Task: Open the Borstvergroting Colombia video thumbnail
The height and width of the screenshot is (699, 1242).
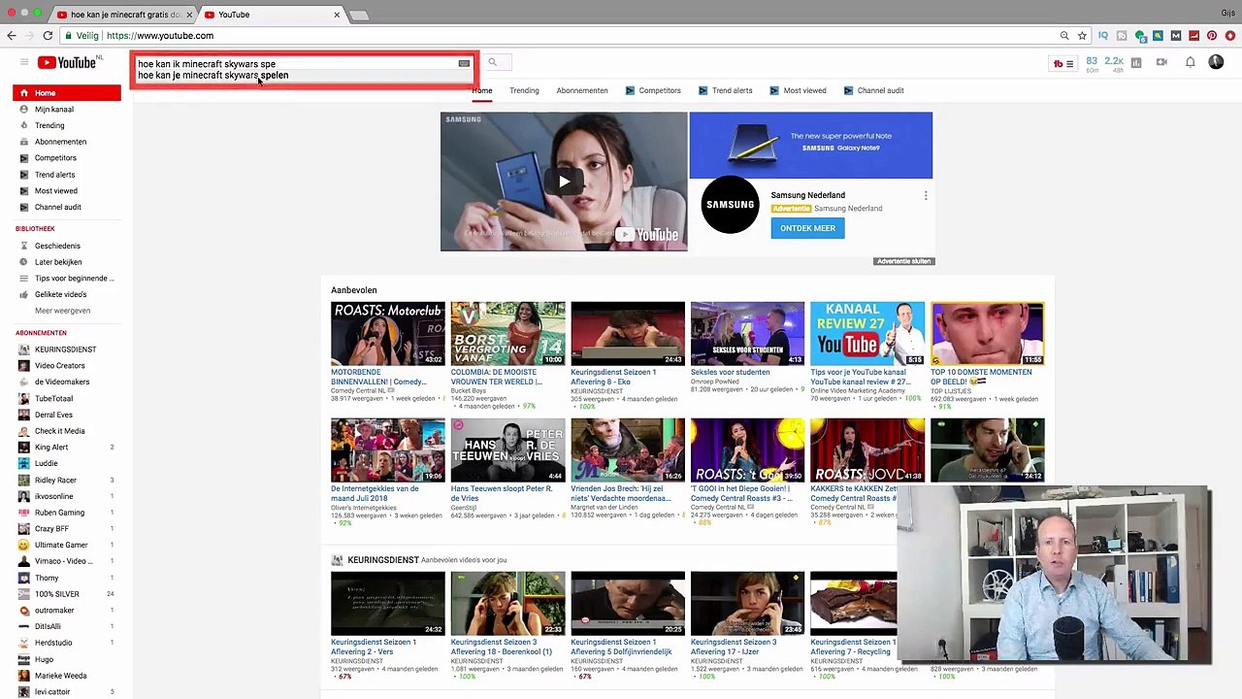Action: [507, 333]
